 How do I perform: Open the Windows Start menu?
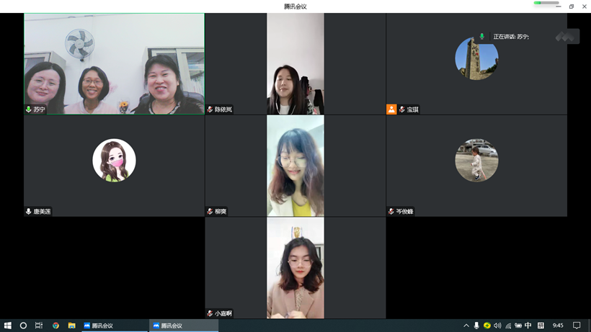(x=8, y=326)
